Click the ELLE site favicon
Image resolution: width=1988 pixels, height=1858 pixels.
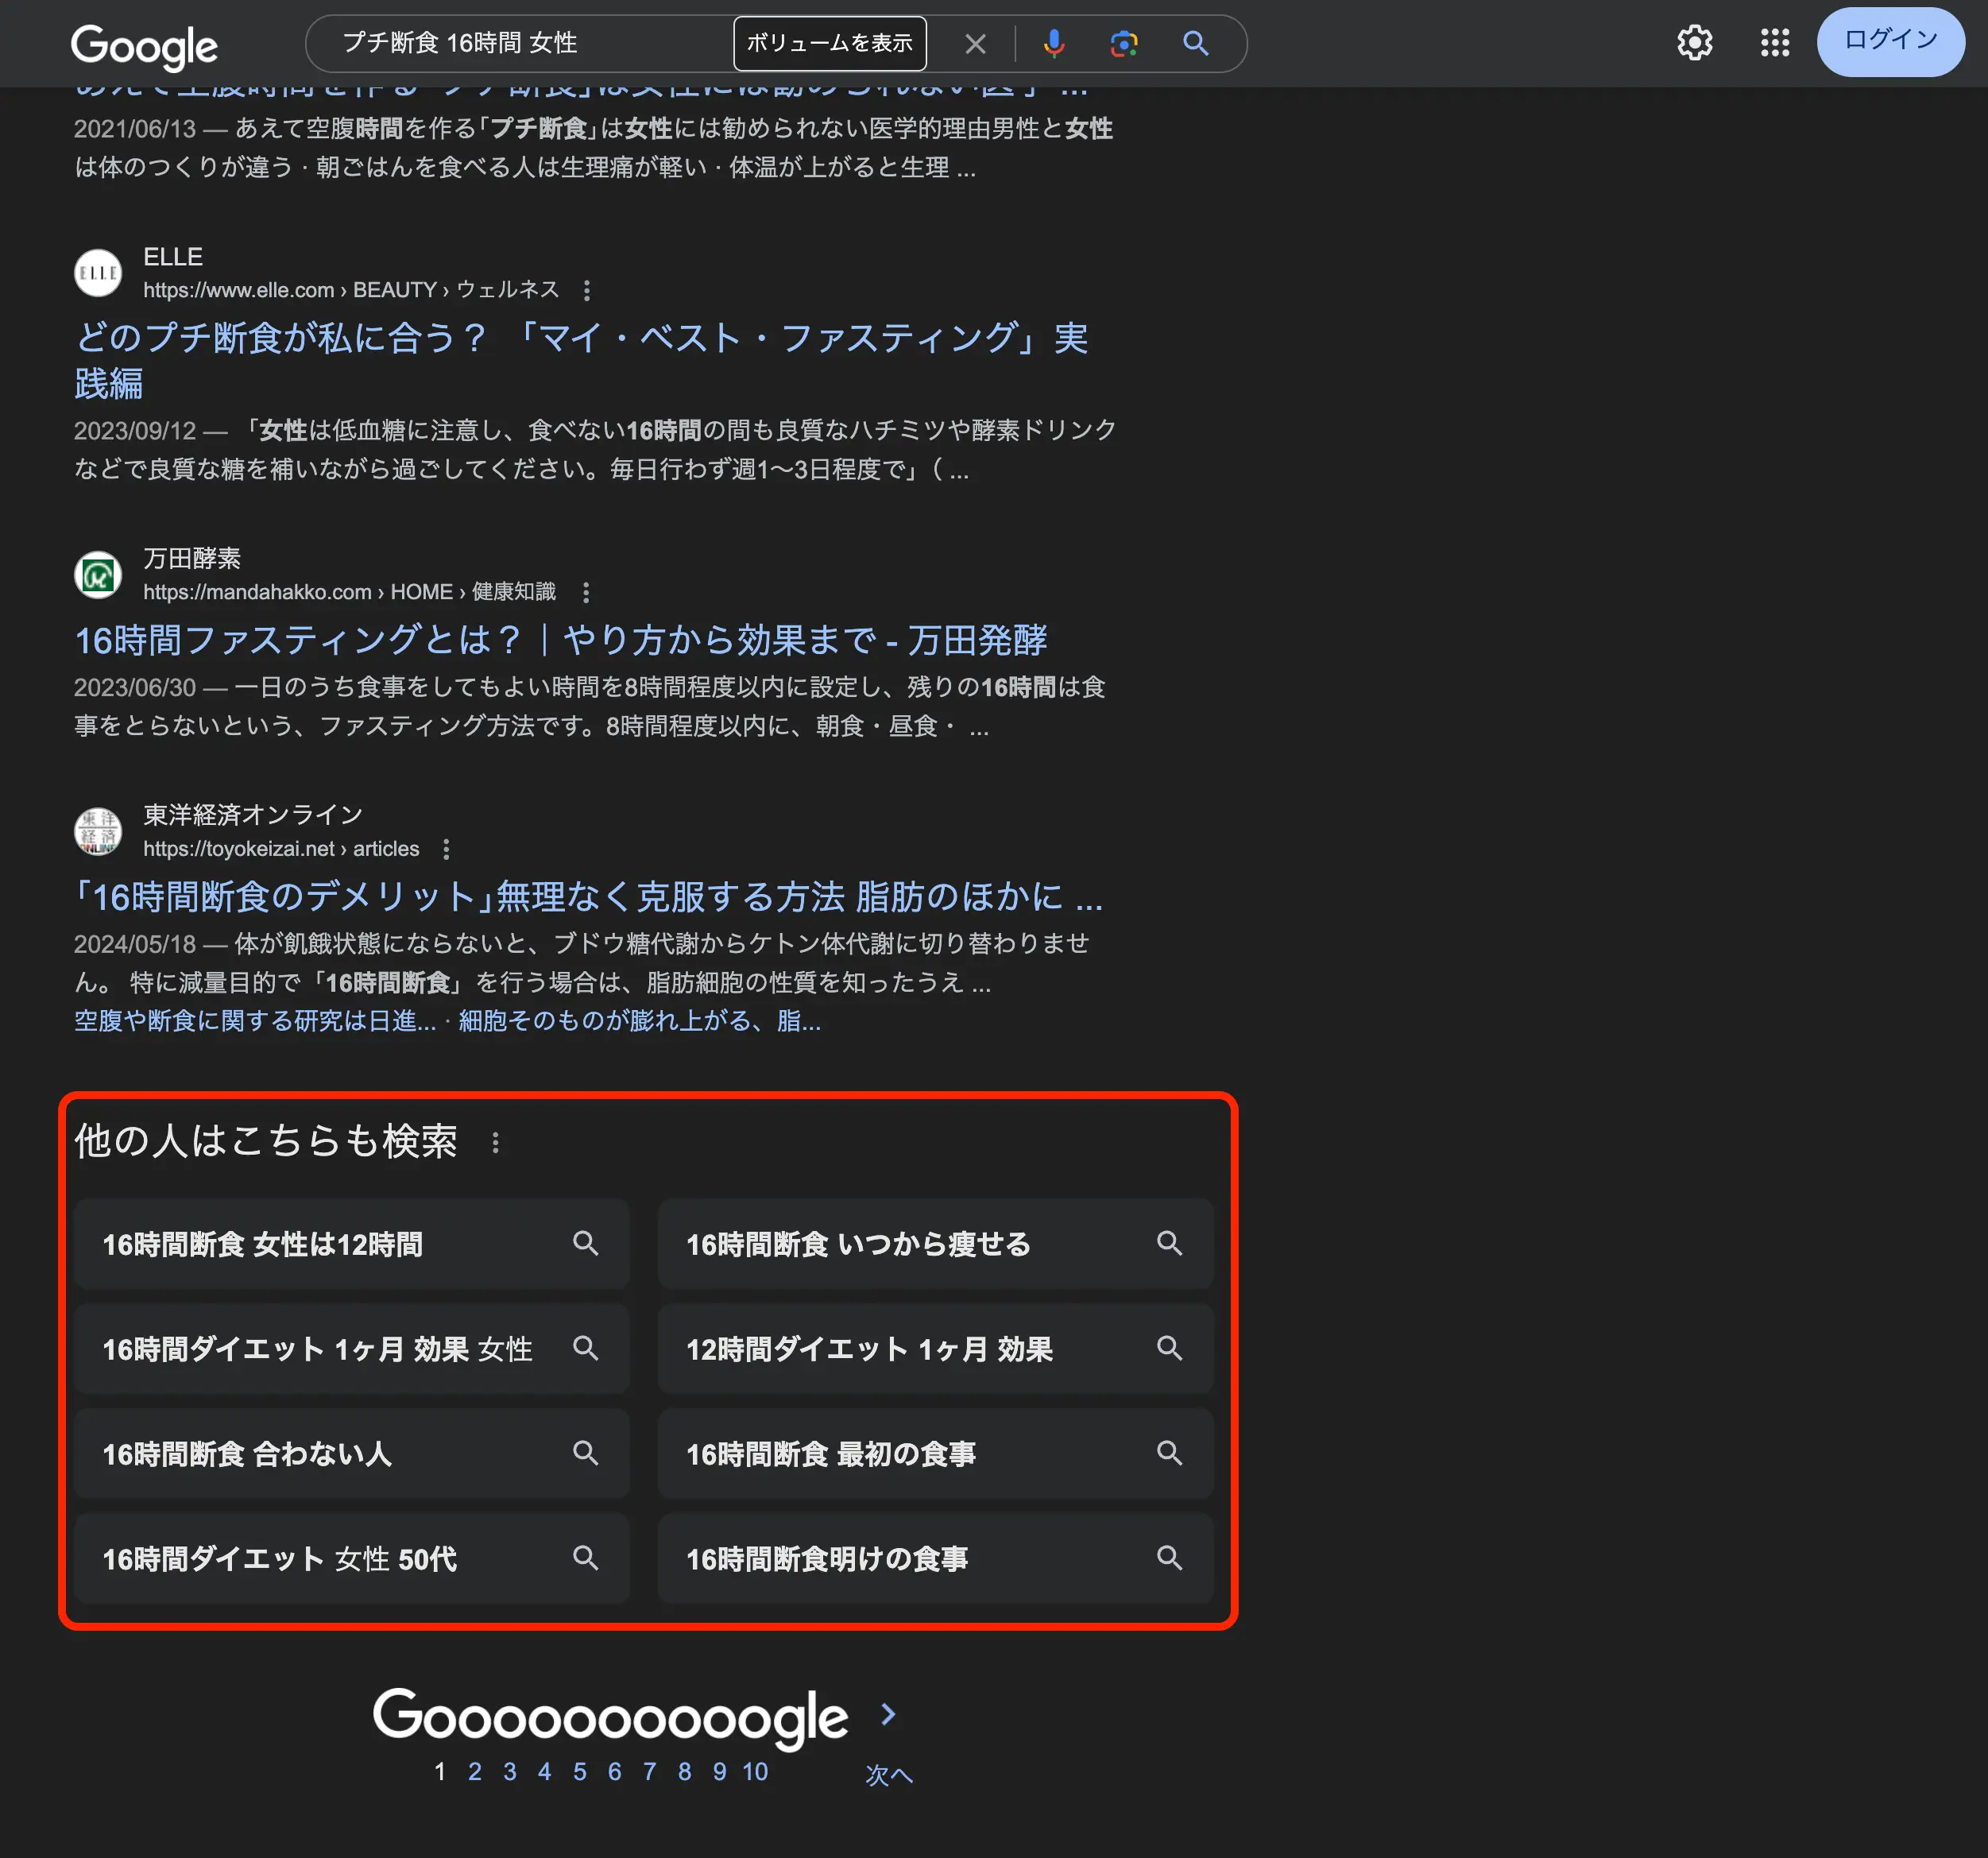click(x=98, y=273)
